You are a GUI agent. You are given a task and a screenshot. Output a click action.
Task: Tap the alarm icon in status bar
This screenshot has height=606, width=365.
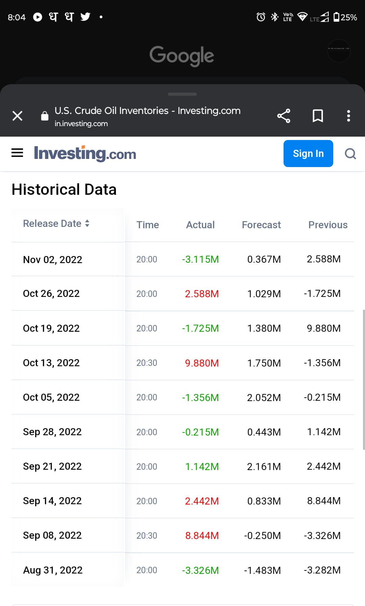tap(261, 17)
